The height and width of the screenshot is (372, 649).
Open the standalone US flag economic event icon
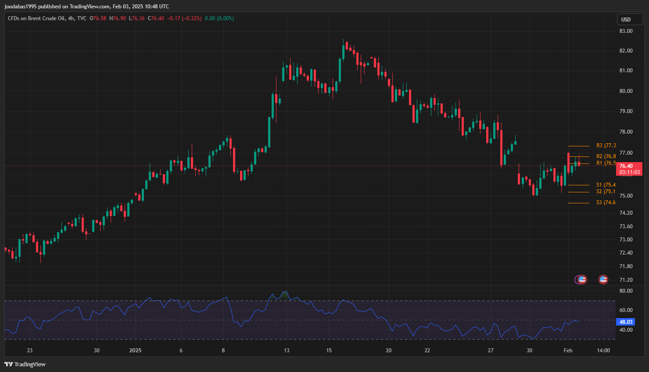coord(603,280)
